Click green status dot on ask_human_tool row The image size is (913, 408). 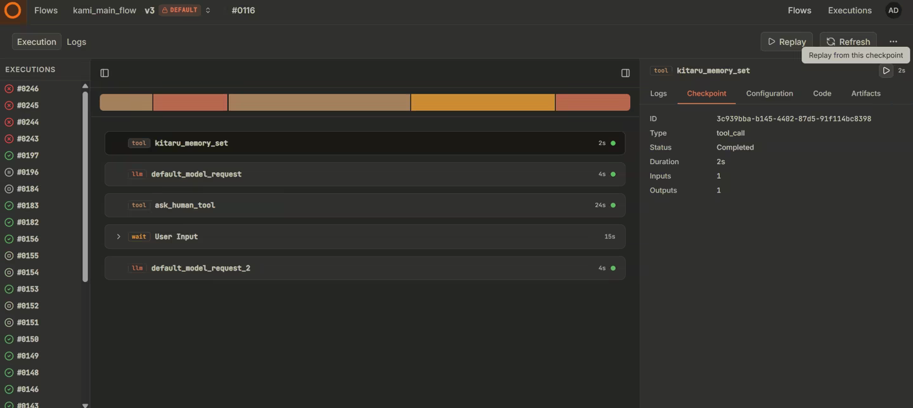pyautogui.click(x=612, y=205)
